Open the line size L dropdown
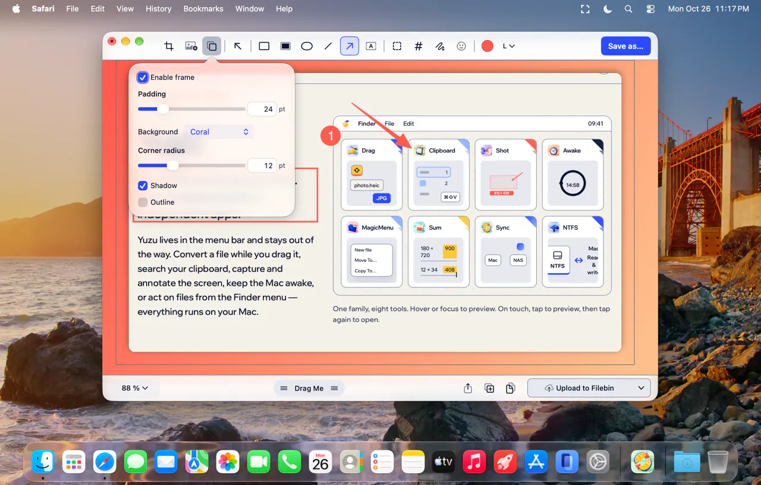 [508, 46]
